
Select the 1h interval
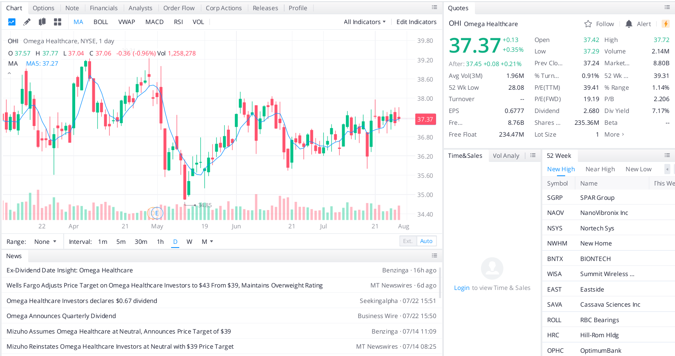tap(160, 242)
